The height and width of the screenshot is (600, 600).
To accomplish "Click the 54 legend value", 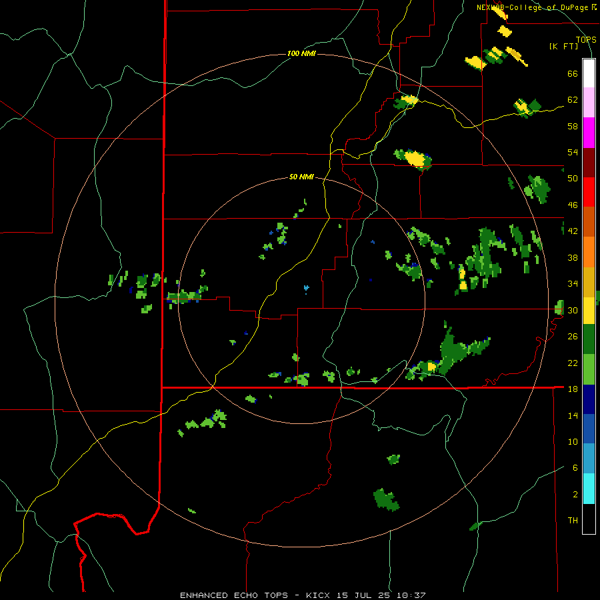I will [x=573, y=152].
